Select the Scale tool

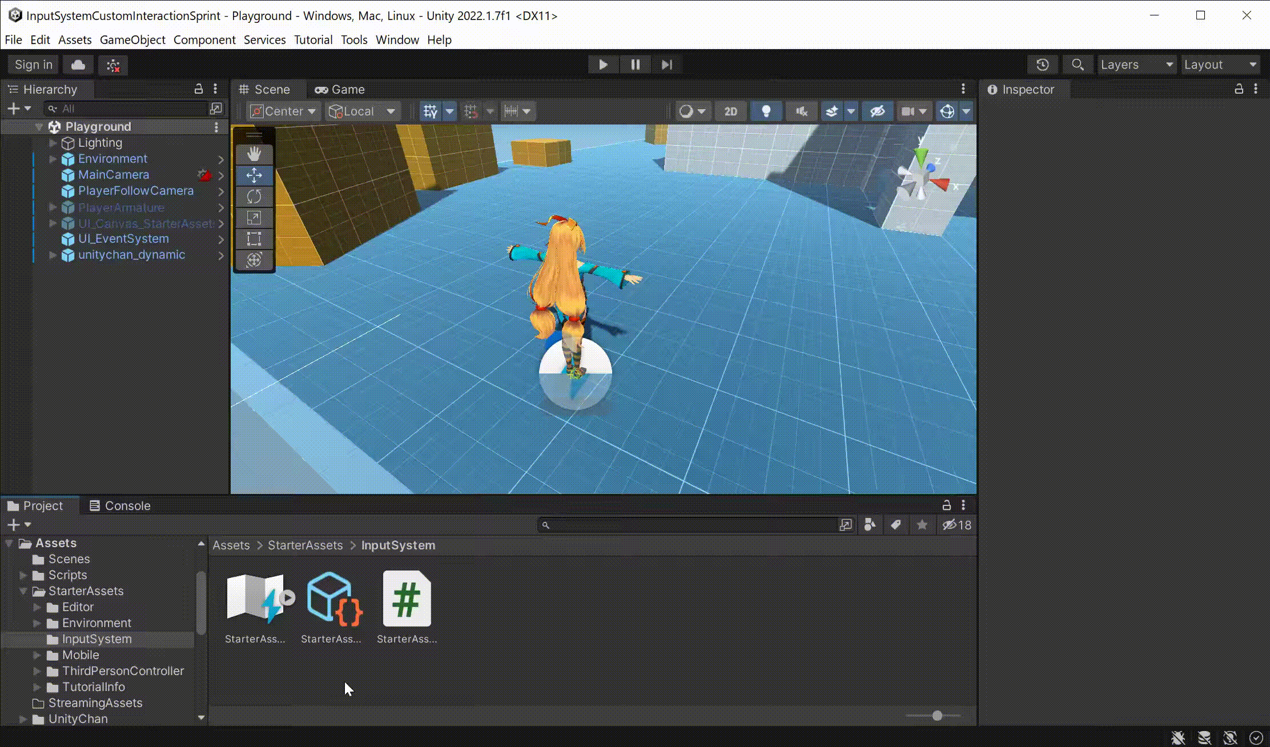254,218
